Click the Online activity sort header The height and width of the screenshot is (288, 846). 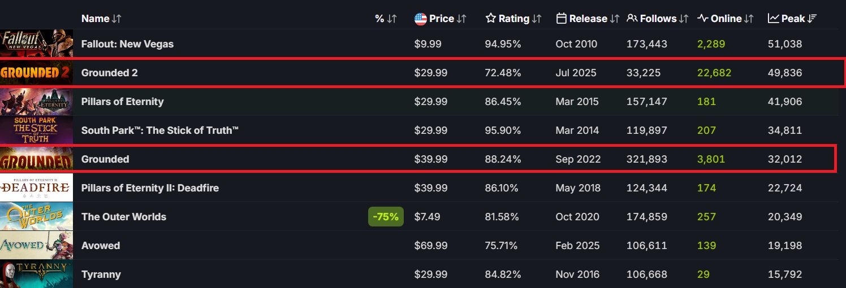[726, 19]
